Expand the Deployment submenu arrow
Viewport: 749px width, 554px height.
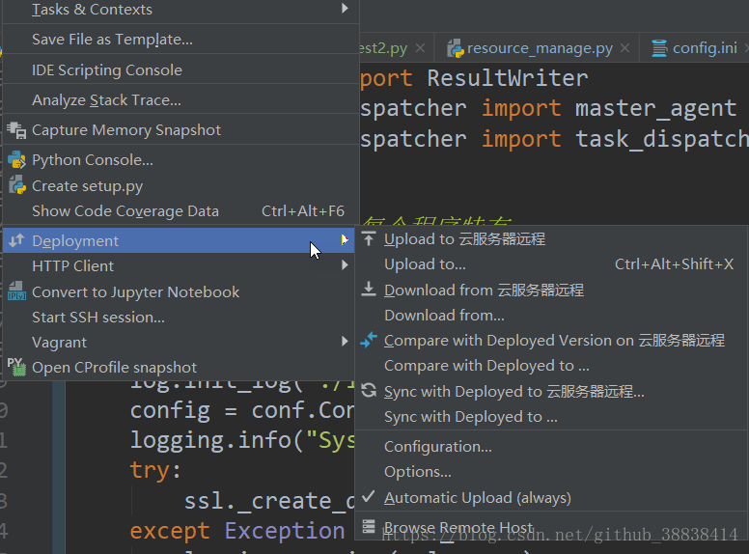coord(345,239)
